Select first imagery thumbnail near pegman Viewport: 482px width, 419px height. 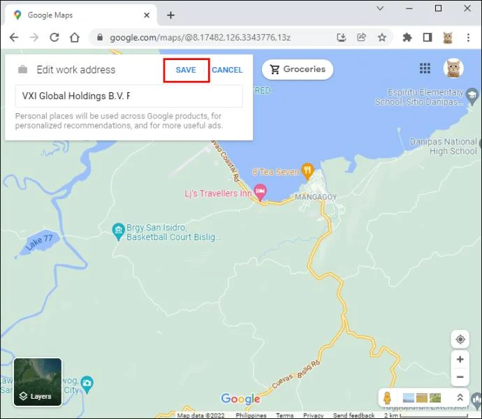click(x=409, y=398)
